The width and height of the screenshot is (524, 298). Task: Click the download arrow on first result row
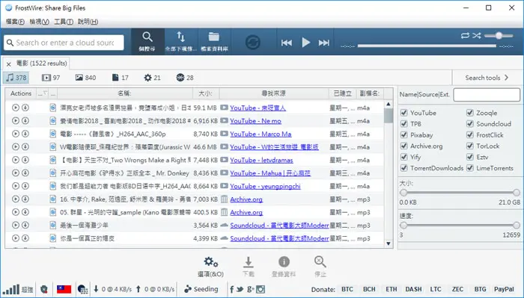[x=25, y=108]
